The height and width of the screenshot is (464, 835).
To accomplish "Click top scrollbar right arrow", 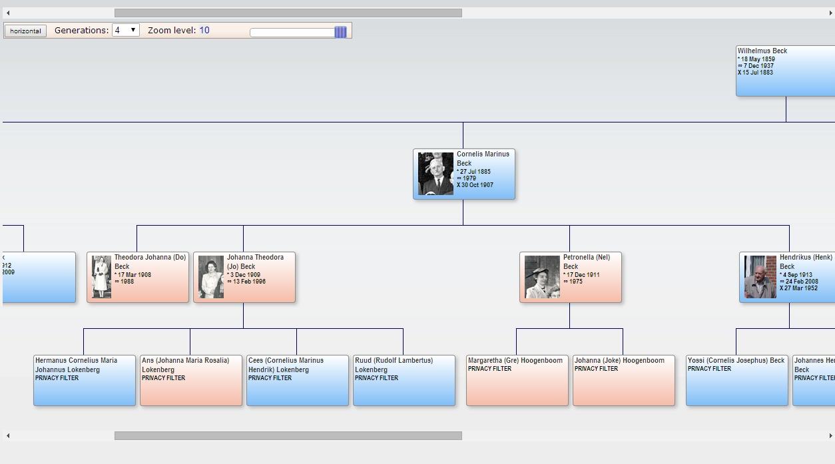I will [x=830, y=13].
